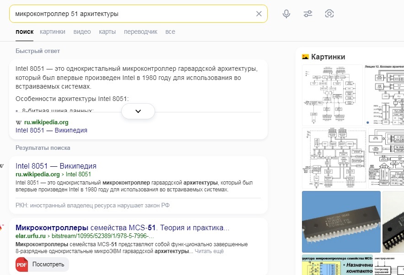This screenshot has height=275, width=404.
Task: Switch to the картинки tab
Action: (x=53, y=32)
